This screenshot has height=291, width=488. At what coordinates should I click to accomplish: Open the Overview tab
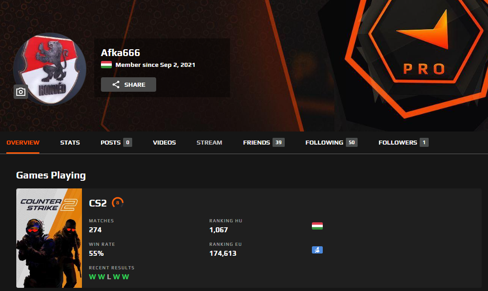(x=23, y=142)
